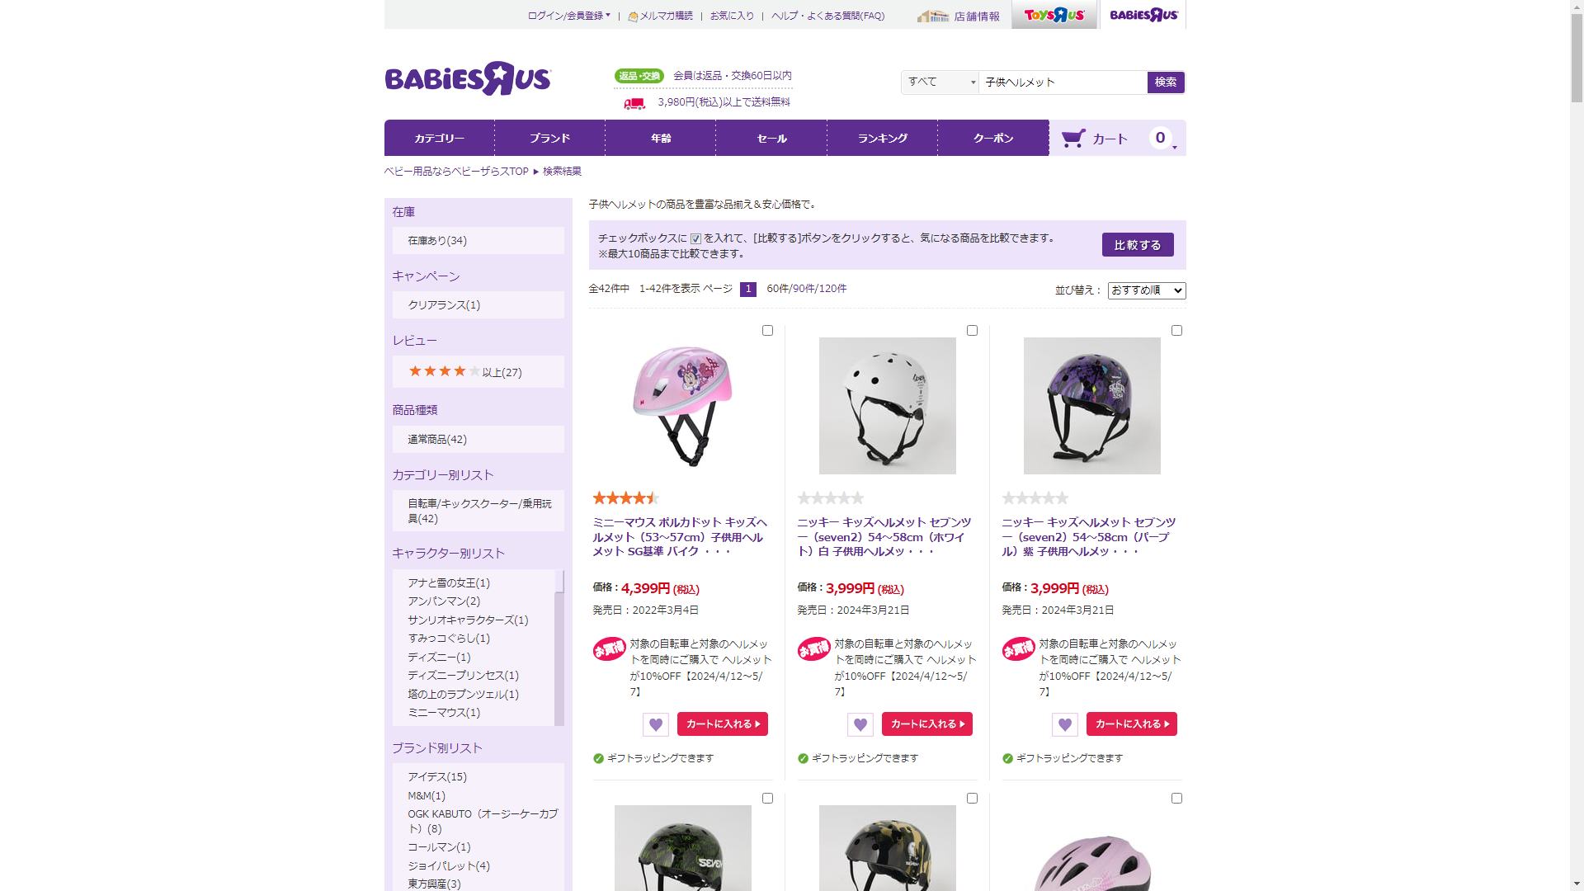Click heart icon for white Nickey helmet

860,724
